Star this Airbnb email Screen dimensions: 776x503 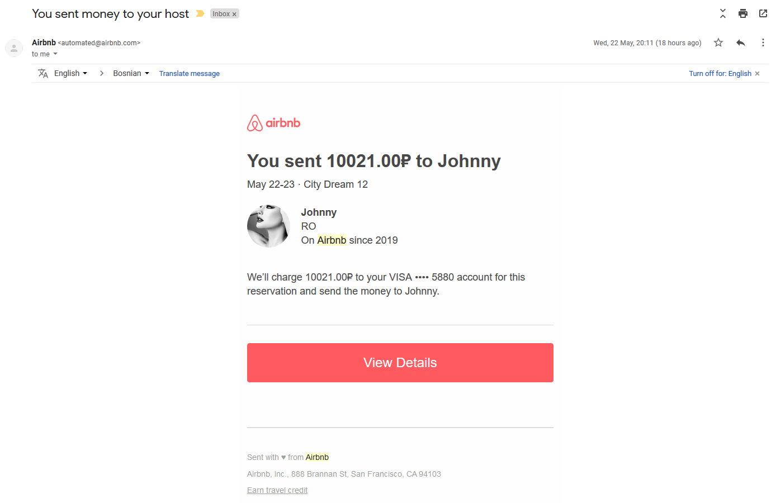(x=718, y=42)
